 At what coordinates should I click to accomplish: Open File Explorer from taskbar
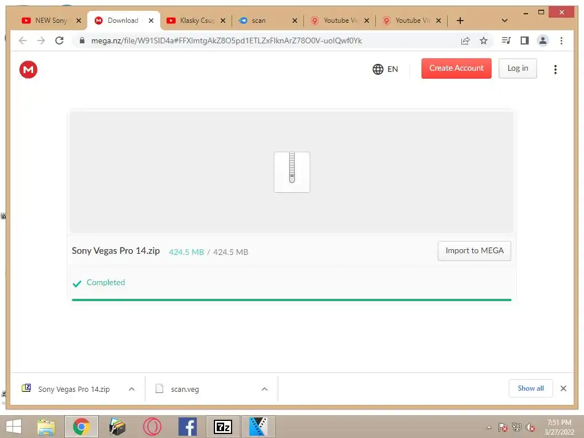pyautogui.click(x=46, y=427)
